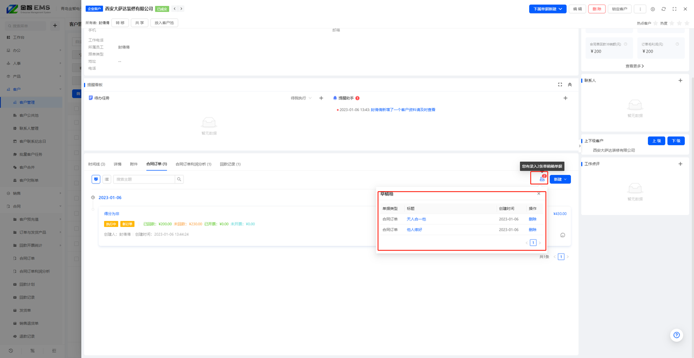Click the search magnifier beside 搜索主题

179,179
